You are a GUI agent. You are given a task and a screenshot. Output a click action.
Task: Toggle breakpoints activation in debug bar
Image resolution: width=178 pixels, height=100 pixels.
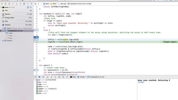coord(39,77)
